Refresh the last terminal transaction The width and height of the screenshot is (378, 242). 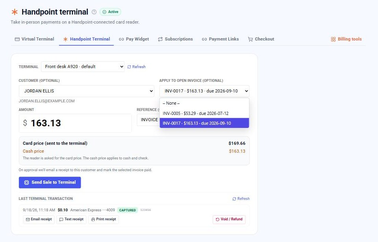[241, 199]
